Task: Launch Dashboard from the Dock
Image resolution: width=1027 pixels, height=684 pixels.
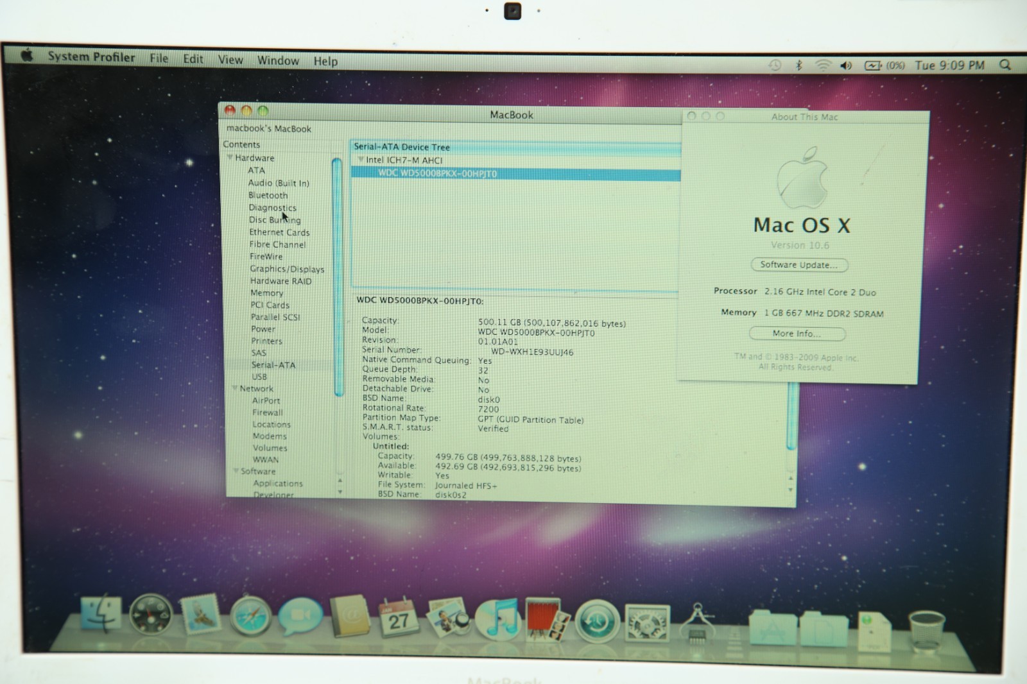Action: pos(151,615)
